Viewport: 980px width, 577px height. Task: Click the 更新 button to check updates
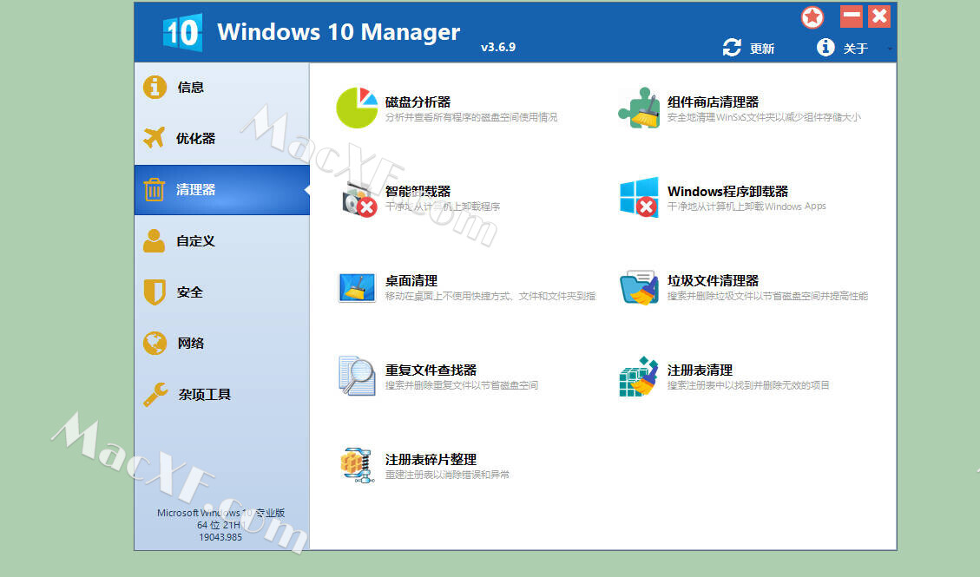click(761, 49)
